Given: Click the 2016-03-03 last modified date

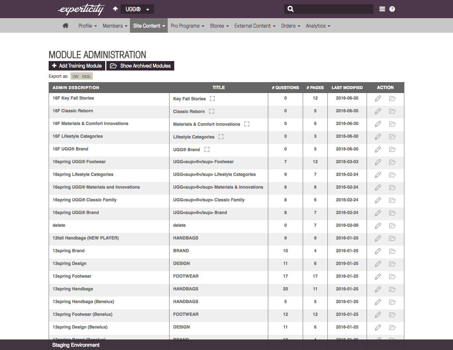Looking at the screenshot, I should click(x=347, y=162).
